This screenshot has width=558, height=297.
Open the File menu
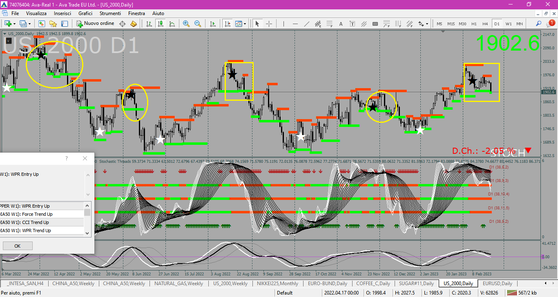click(x=15, y=13)
